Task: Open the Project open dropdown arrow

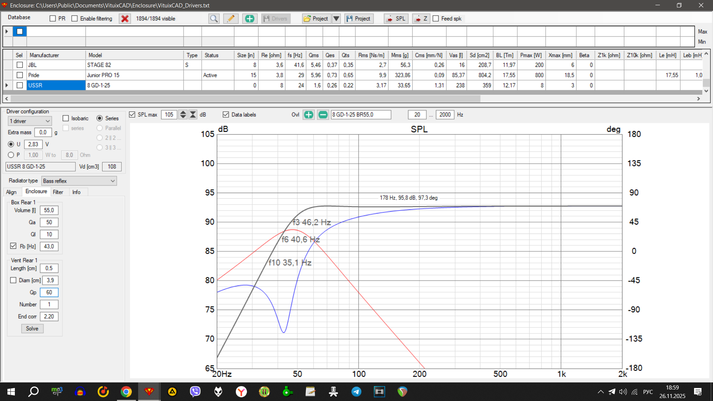Action: [x=336, y=19]
